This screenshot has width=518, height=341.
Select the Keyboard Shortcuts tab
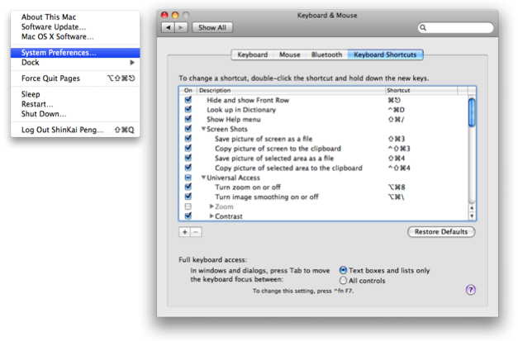pyautogui.click(x=385, y=54)
